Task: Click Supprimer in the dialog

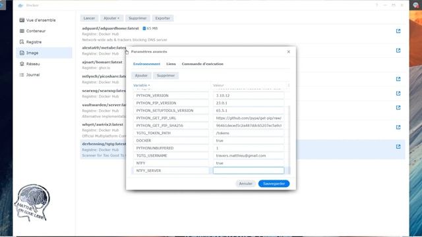Action: [x=166, y=76]
